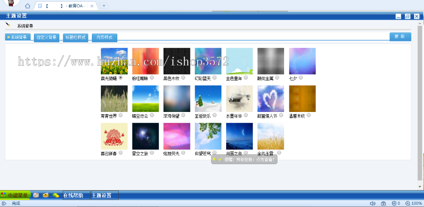
Task: Pick the 炫丽荧光 radio button
Action: pos(183,152)
